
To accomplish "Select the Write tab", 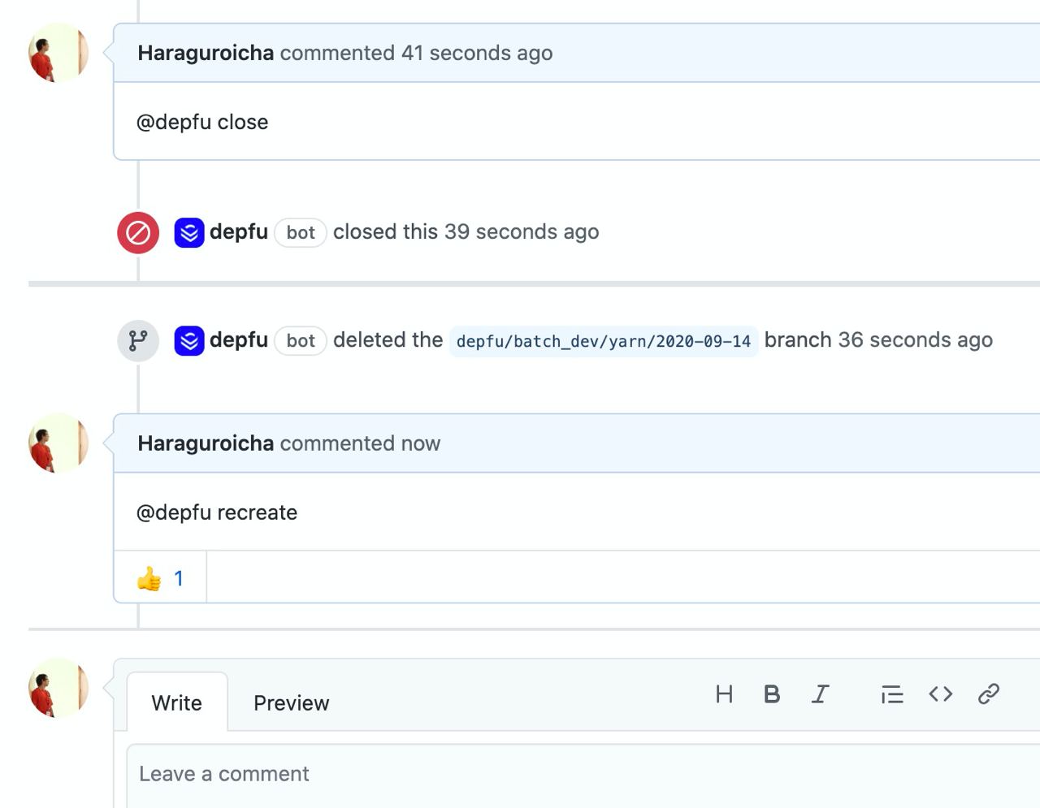I will (177, 703).
